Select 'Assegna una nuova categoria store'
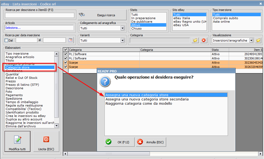This screenshot has height=159, width=264. 166,95
